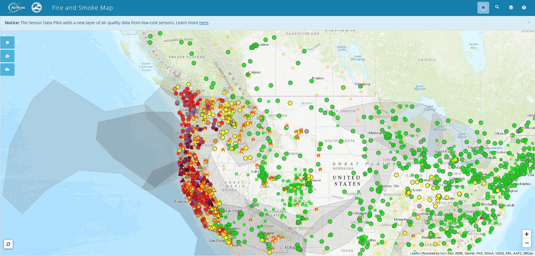535x256 pixels.
Task: Click the 'ONTARIO' map label
Action: point(427,60)
